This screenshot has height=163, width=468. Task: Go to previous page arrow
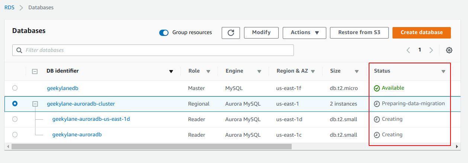(x=408, y=50)
